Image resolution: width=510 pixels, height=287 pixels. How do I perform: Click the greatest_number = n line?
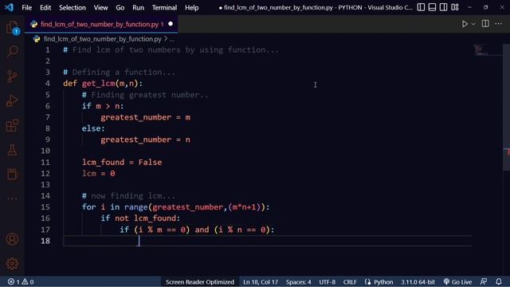(x=145, y=140)
